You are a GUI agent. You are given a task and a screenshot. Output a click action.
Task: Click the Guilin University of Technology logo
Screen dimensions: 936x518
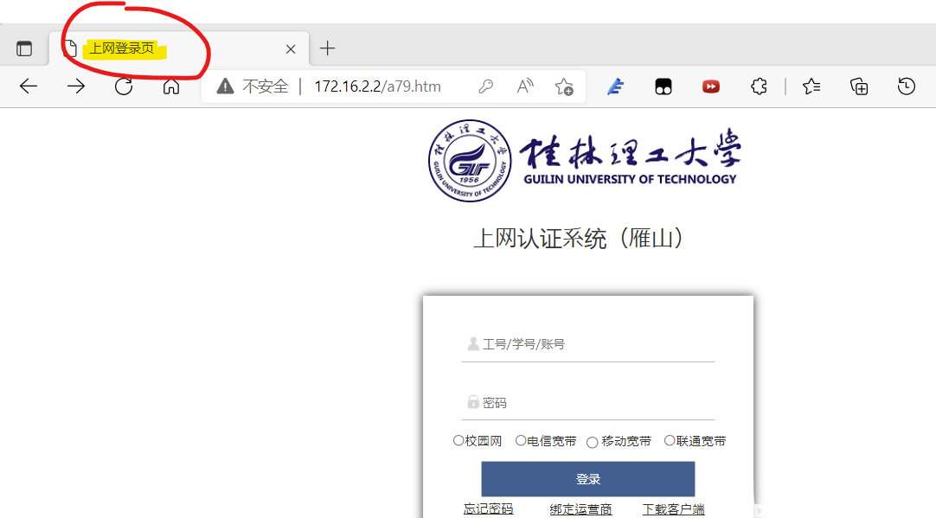[585, 161]
